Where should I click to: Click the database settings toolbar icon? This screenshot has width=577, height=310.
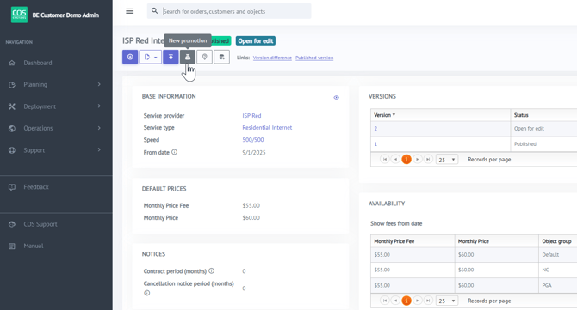222,57
